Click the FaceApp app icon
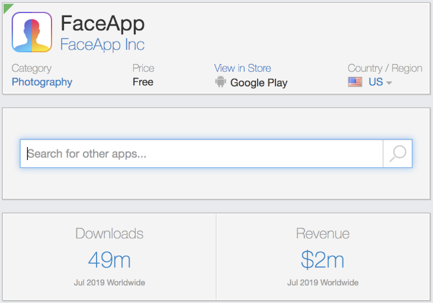The height and width of the screenshot is (303, 433). (x=32, y=32)
